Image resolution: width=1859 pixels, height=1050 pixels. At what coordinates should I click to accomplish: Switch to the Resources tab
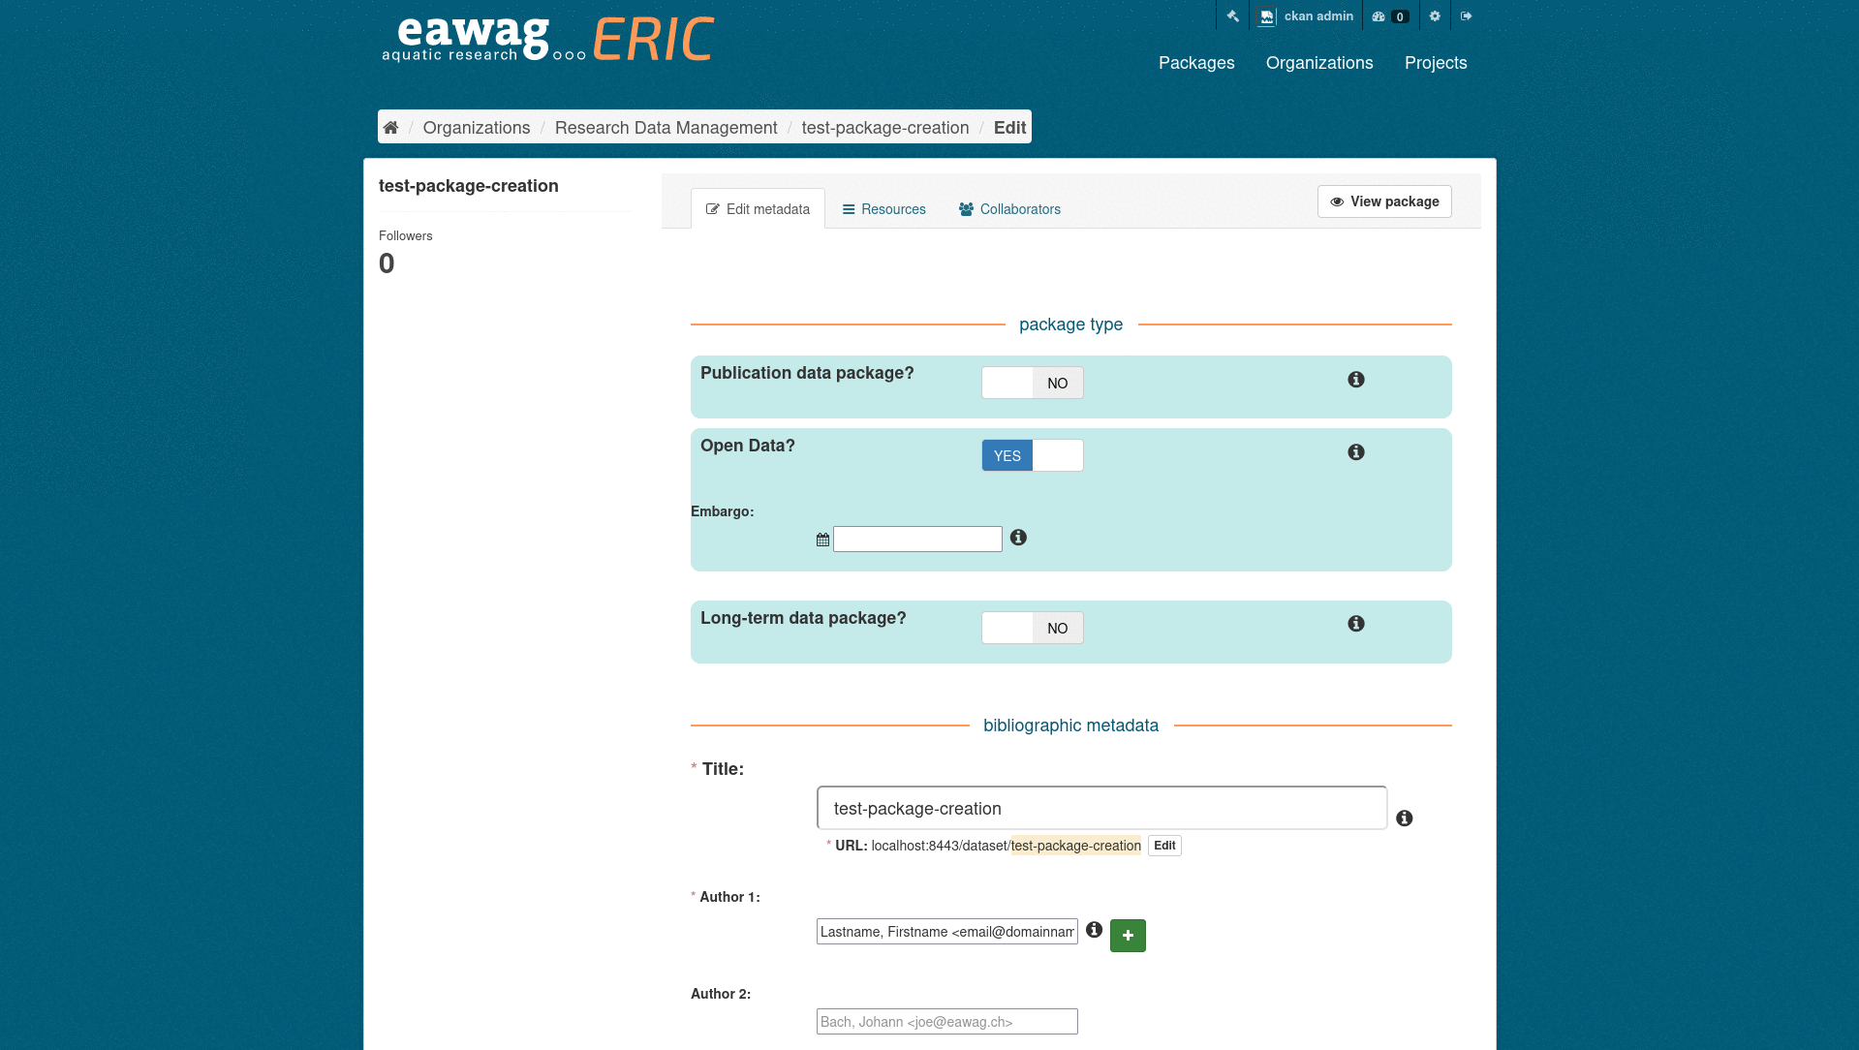(x=883, y=209)
